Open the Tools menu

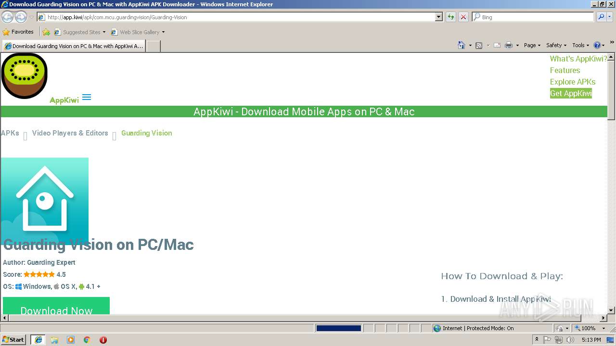[x=581, y=45]
